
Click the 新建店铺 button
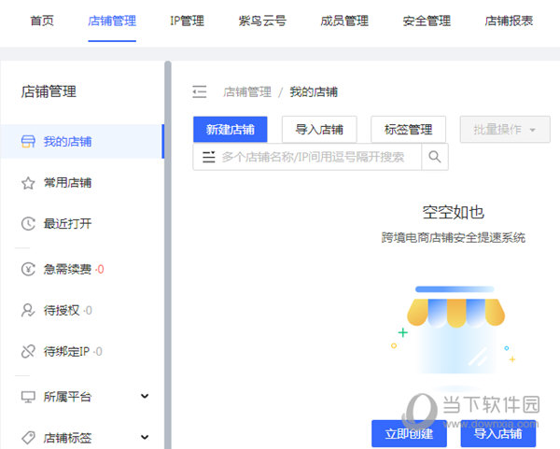tap(230, 130)
